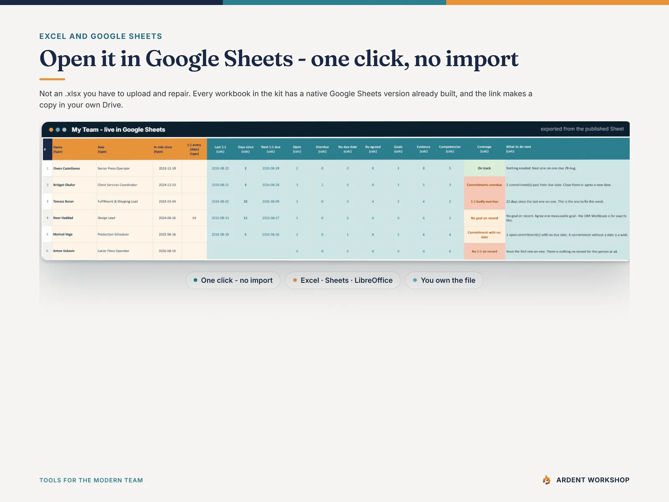669x502 pixels.
Task: Click the 'Overdue (calc)' column header
Action: click(x=322, y=149)
